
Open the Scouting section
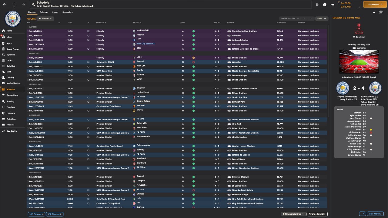12,101
